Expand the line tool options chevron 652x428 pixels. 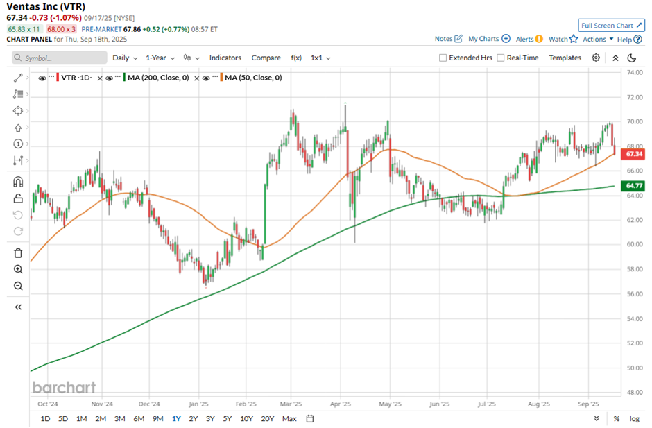28,78
